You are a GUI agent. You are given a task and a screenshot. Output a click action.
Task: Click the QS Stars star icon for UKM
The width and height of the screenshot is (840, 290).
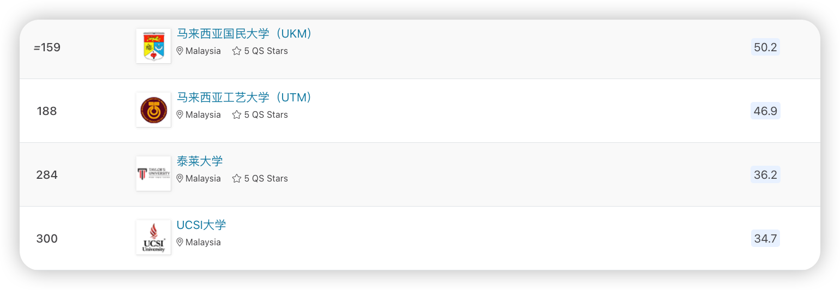pos(237,51)
